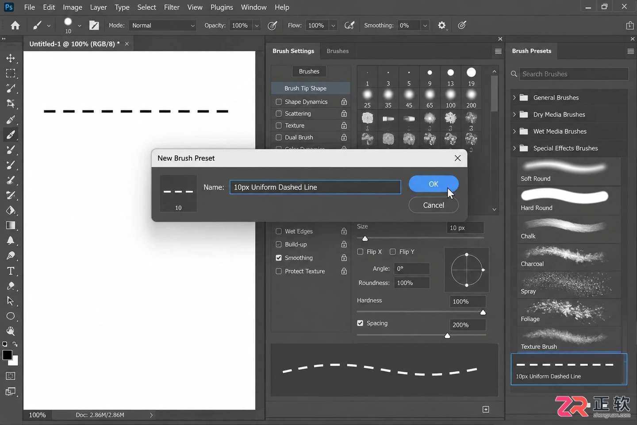The height and width of the screenshot is (425, 637).
Task: Select the Brush Tip Shape section
Action: 311,89
